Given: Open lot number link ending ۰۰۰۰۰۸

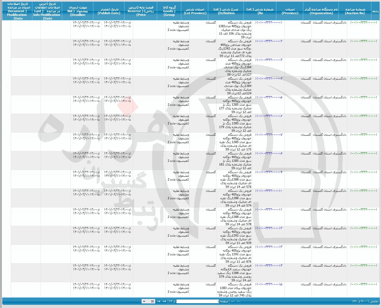Looking at the screenshot, I should 269,153.
